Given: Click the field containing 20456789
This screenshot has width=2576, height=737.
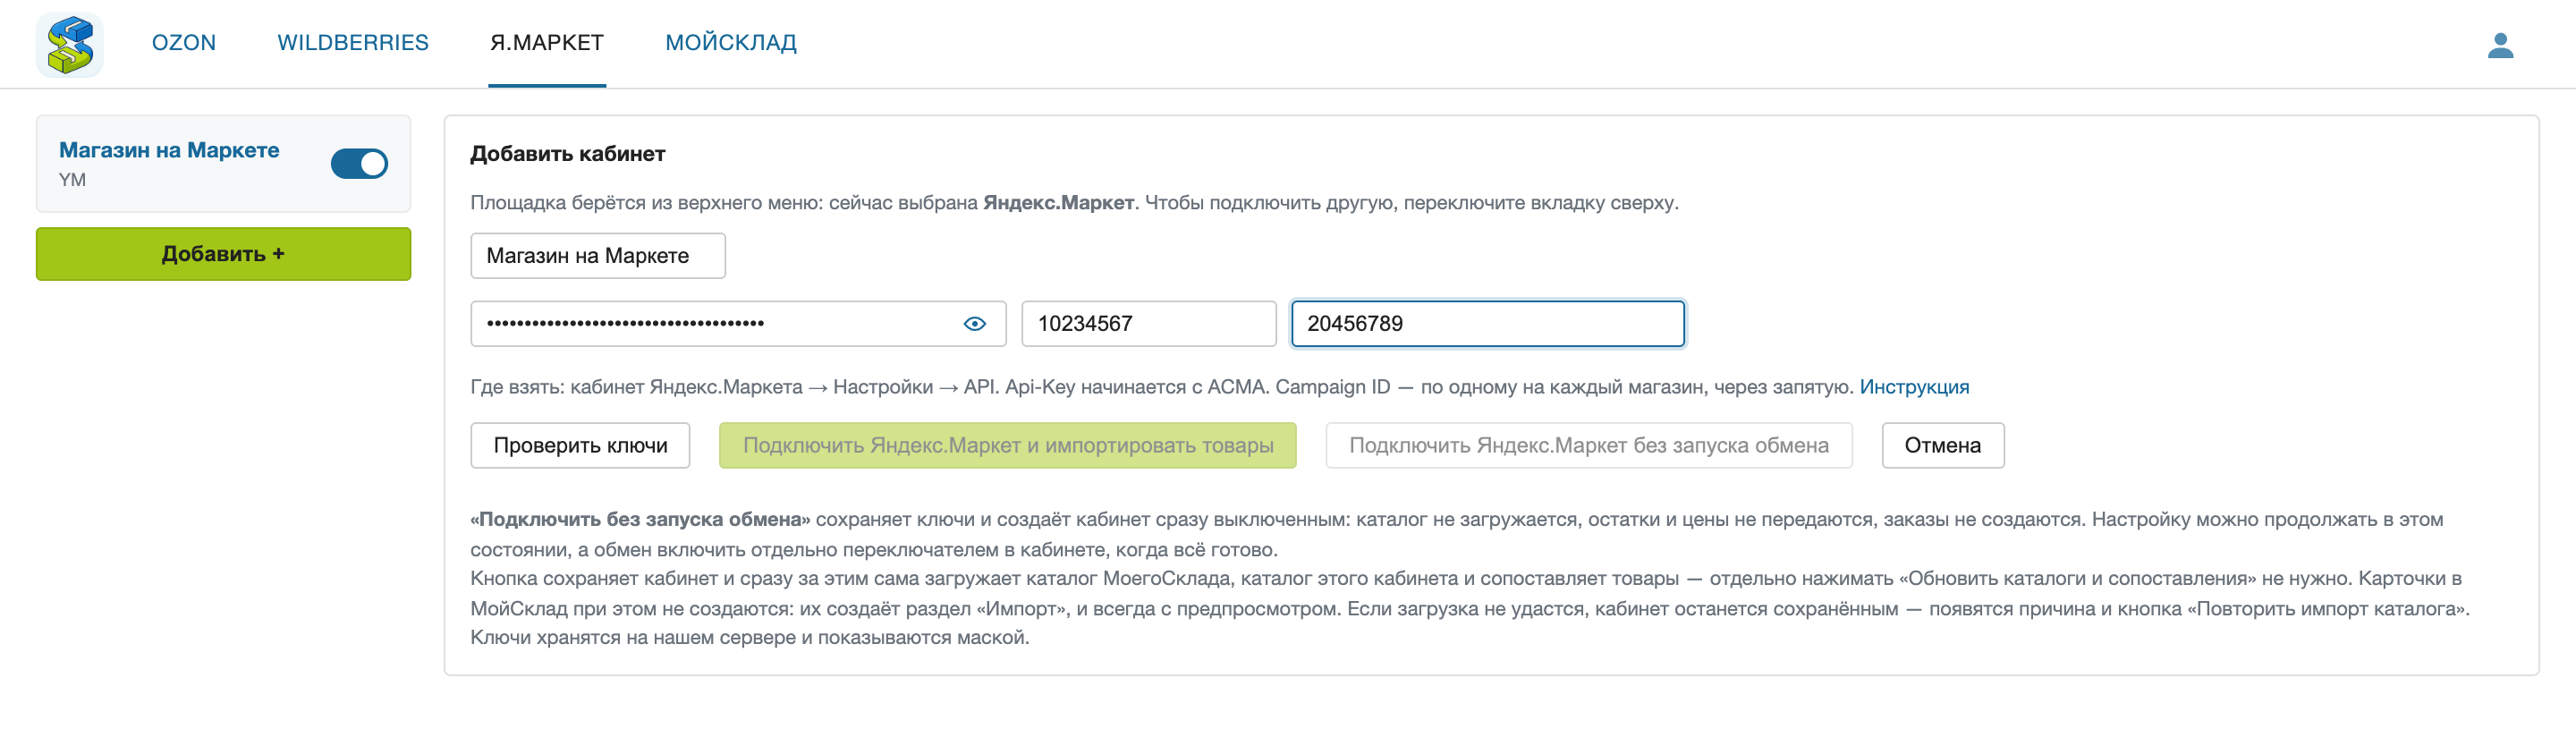Looking at the screenshot, I should (x=1487, y=324).
